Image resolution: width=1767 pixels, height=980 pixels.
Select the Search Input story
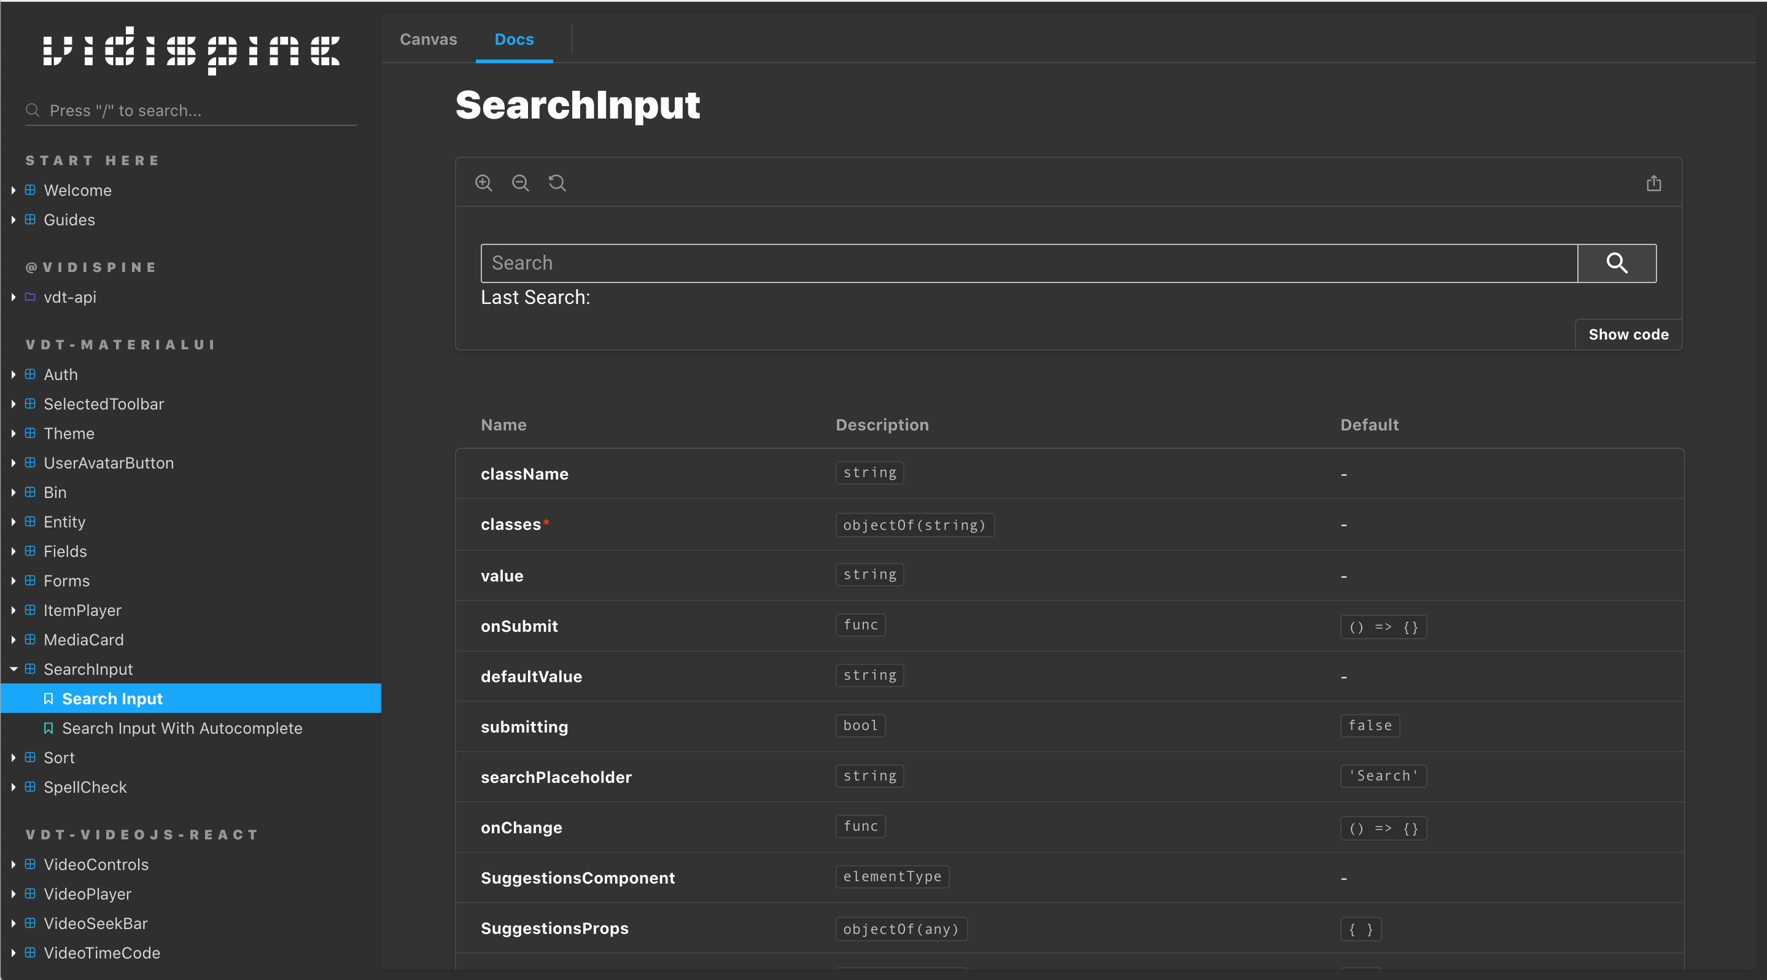112,698
